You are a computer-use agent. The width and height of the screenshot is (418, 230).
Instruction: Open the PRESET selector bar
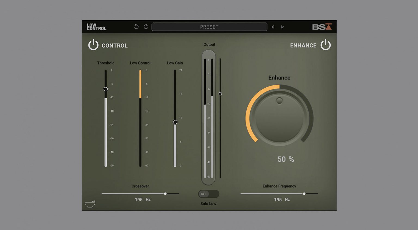[x=209, y=27]
